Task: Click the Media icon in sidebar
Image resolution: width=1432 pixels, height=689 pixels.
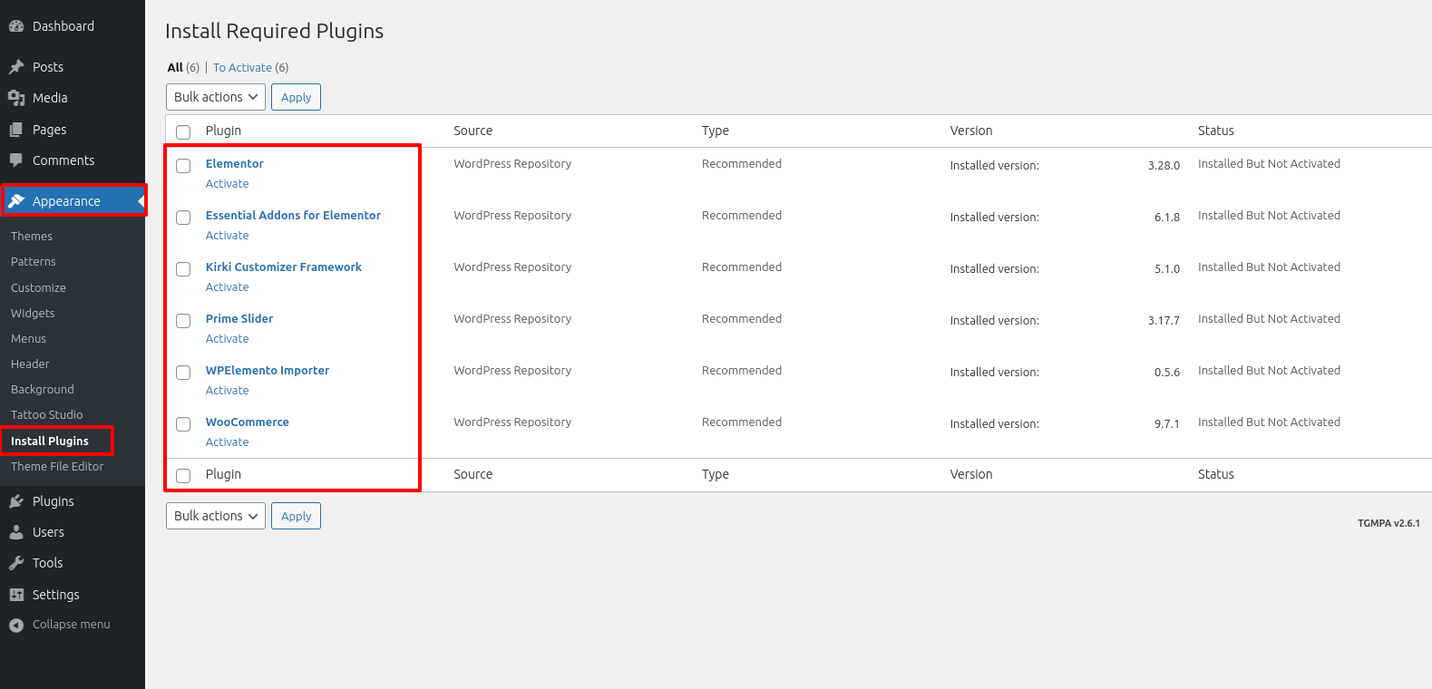Action: pyautogui.click(x=16, y=98)
